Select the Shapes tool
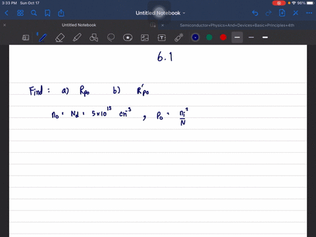The height and width of the screenshot is (237, 316). tap(93, 38)
